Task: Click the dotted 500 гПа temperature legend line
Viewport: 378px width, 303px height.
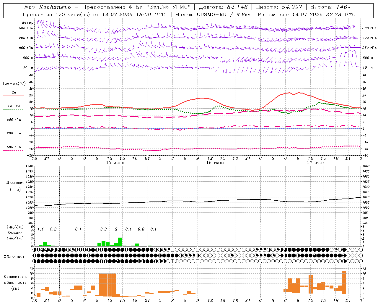Action: point(13,150)
